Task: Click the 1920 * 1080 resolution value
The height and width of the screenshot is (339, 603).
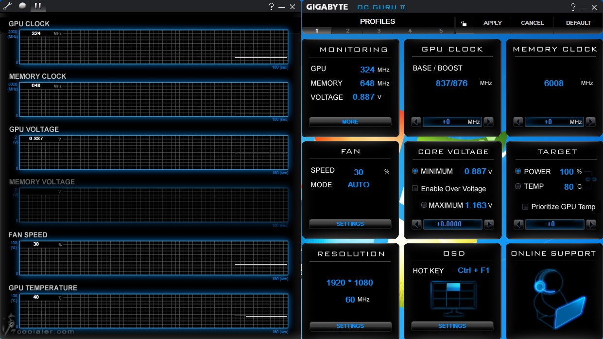Action: point(349,283)
